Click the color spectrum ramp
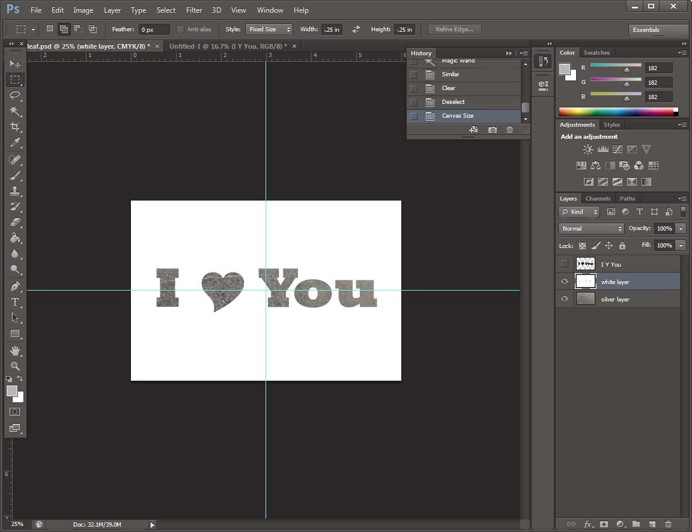692x532 pixels. pos(616,112)
